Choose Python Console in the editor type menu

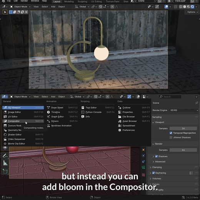pyautogui.click(x=98, y=112)
